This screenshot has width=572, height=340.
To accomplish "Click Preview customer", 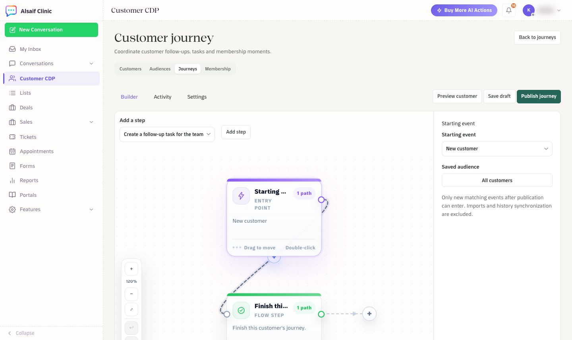I will 457,96.
